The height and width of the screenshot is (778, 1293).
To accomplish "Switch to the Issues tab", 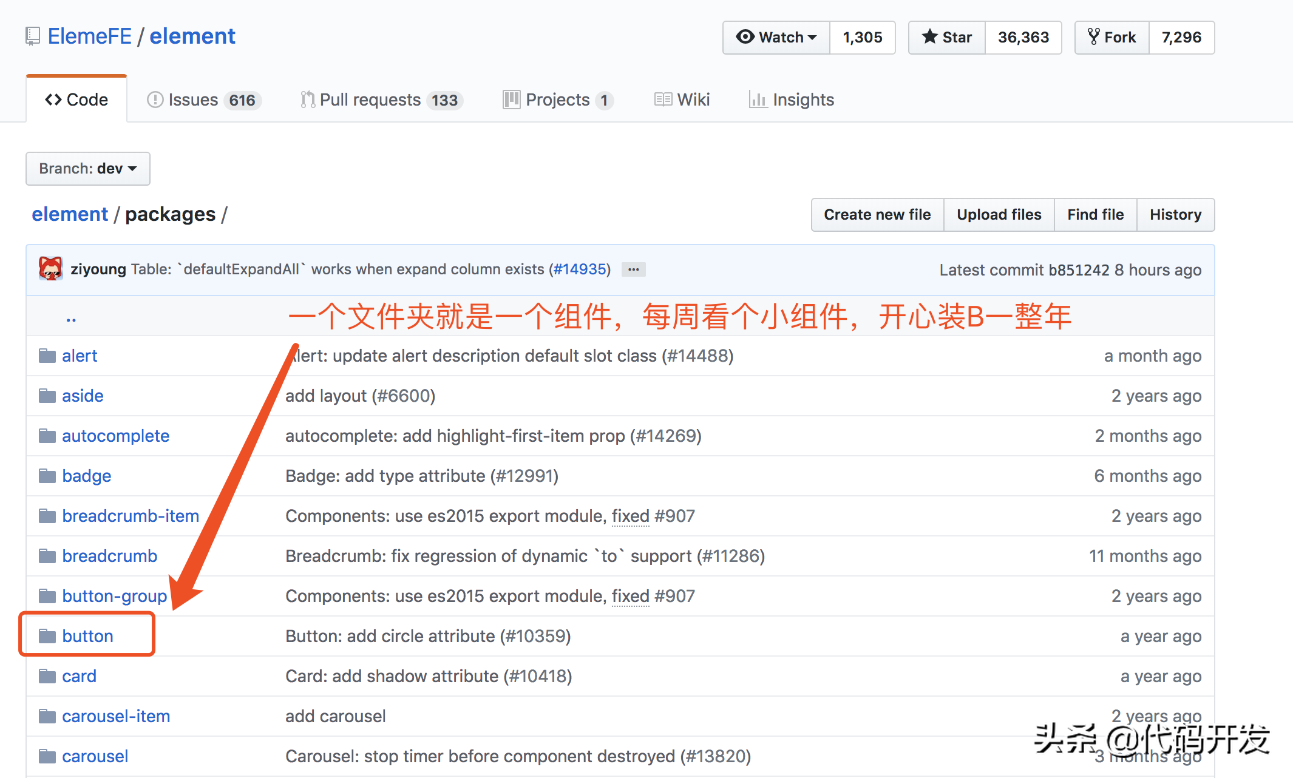I will click(204, 100).
